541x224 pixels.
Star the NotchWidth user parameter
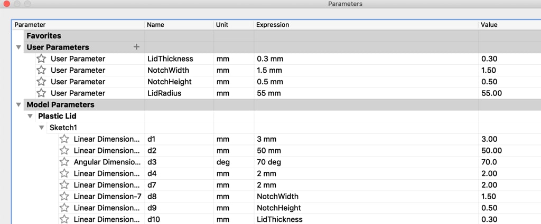point(41,70)
